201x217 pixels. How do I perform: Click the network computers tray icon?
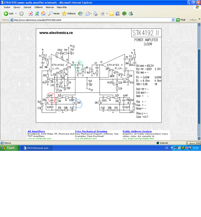coord(176,148)
